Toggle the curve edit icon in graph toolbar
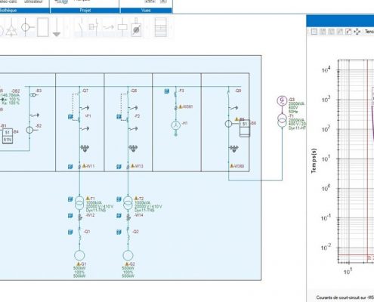The height and width of the screenshot is (302, 374). point(348,32)
